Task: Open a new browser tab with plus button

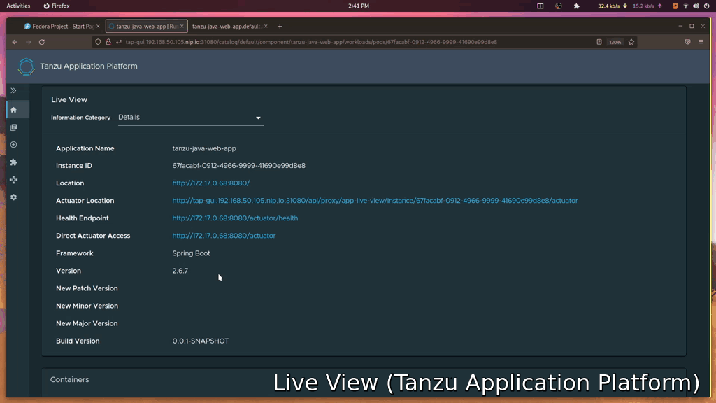Action: point(280,27)
